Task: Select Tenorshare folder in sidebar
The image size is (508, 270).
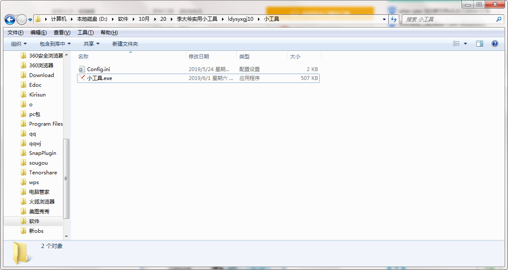Action: pos(38,173)
